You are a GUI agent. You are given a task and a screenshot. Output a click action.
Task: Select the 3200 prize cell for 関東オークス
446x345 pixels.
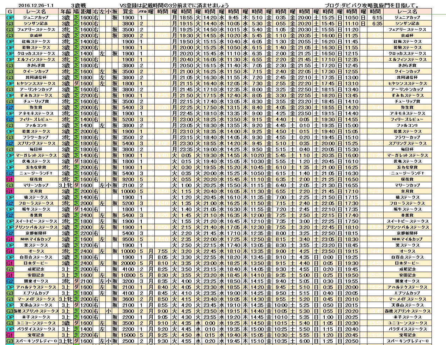(128, 281)
